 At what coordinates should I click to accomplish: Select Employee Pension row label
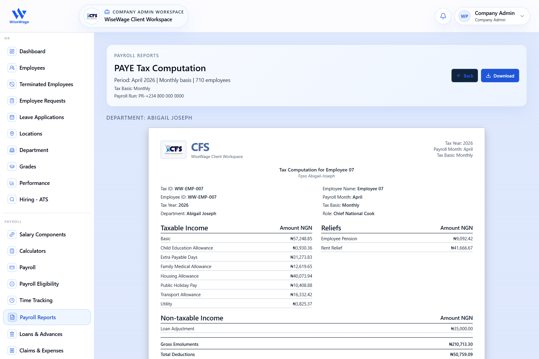coord(339,239)
